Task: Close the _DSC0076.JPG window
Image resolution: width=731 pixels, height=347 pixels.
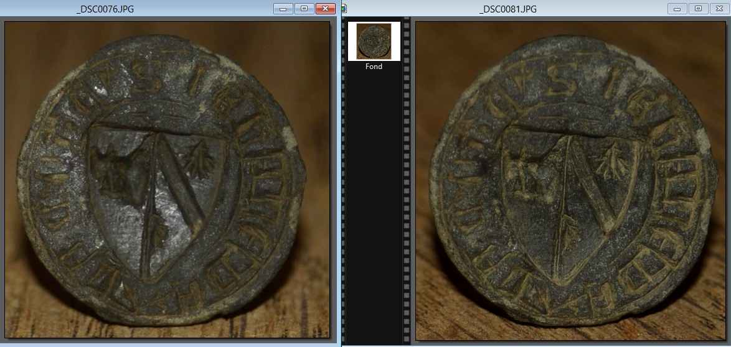Action: pyautogui.click(x=325, y=9)
